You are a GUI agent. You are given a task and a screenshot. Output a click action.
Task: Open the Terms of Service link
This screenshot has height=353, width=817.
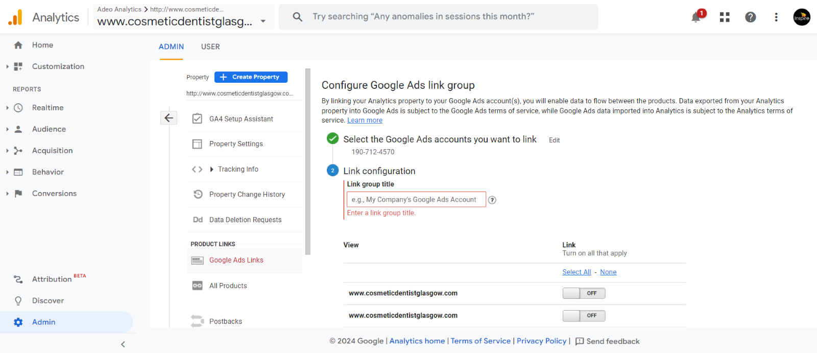click(x=480, y=341)
